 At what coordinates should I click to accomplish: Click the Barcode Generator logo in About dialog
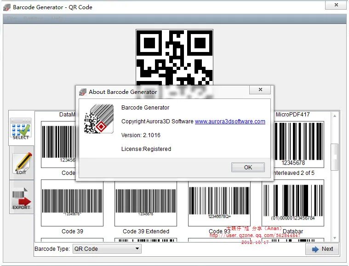point(99,119)
